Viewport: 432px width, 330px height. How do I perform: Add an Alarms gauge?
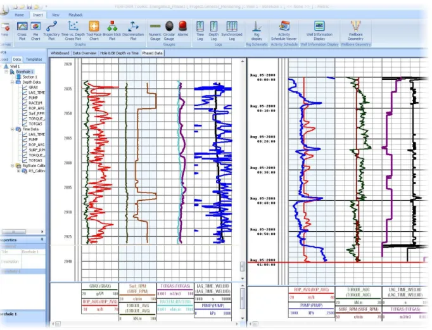tap(182, 29)
